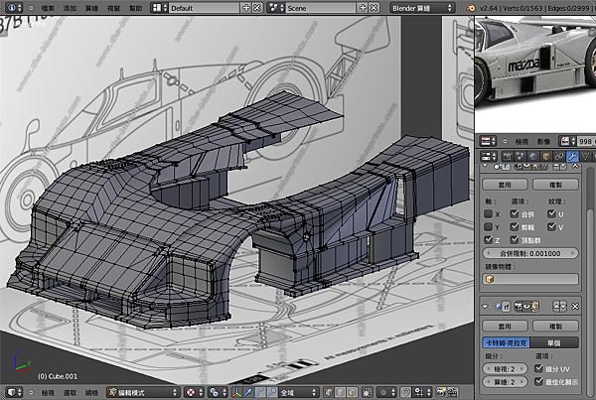The height and width of the screenshot is (400, 596).
Task: Open the Render properties tab
Action: pos(507,156)
